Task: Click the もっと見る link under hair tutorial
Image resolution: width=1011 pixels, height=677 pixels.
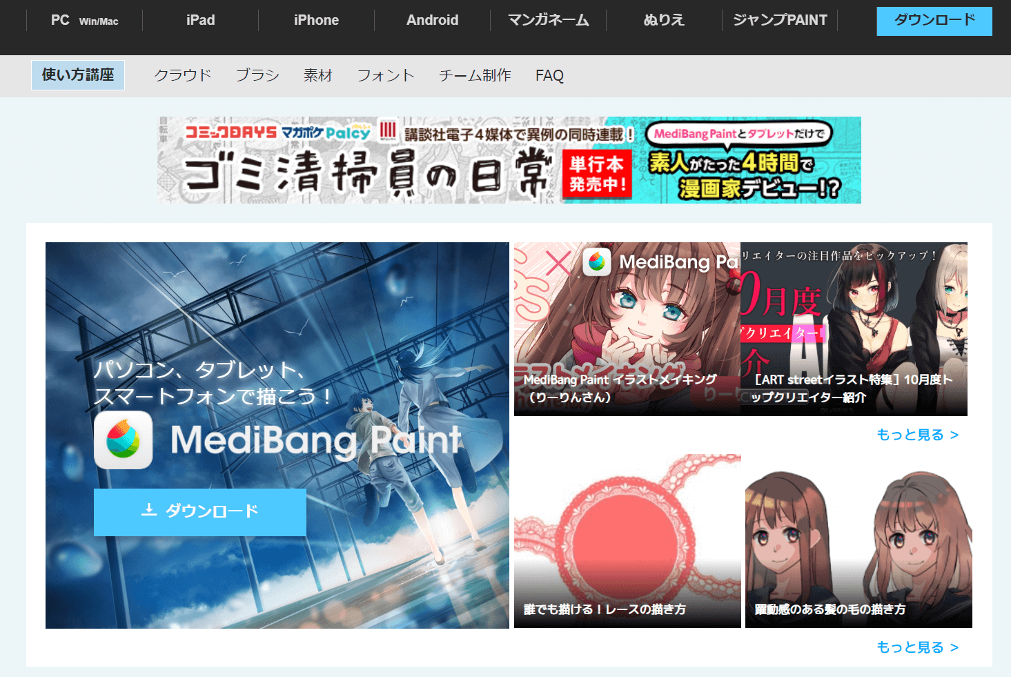Action: (917, 647)
